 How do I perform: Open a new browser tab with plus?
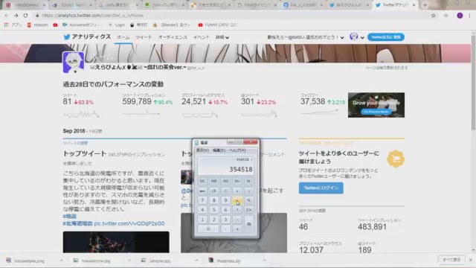[425, 5]
